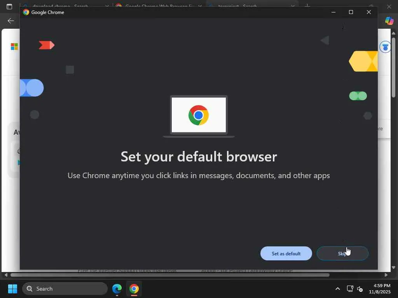Click Edge horizontal scrollbar left arrow
Viewport: 398px width, 298px height.
coord(6,275)
